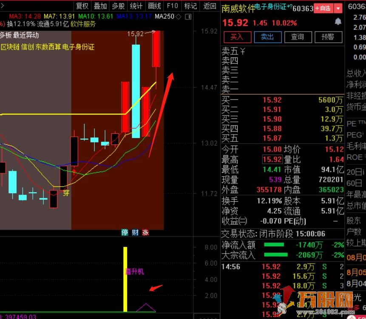Click the 15.92 high price label on chart
The image size is (366, 319).
[135, 34]
